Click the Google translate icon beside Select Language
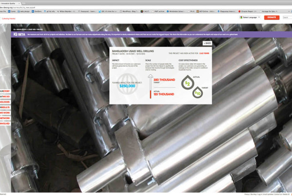 pyautogui.click(x=241, y=18)
